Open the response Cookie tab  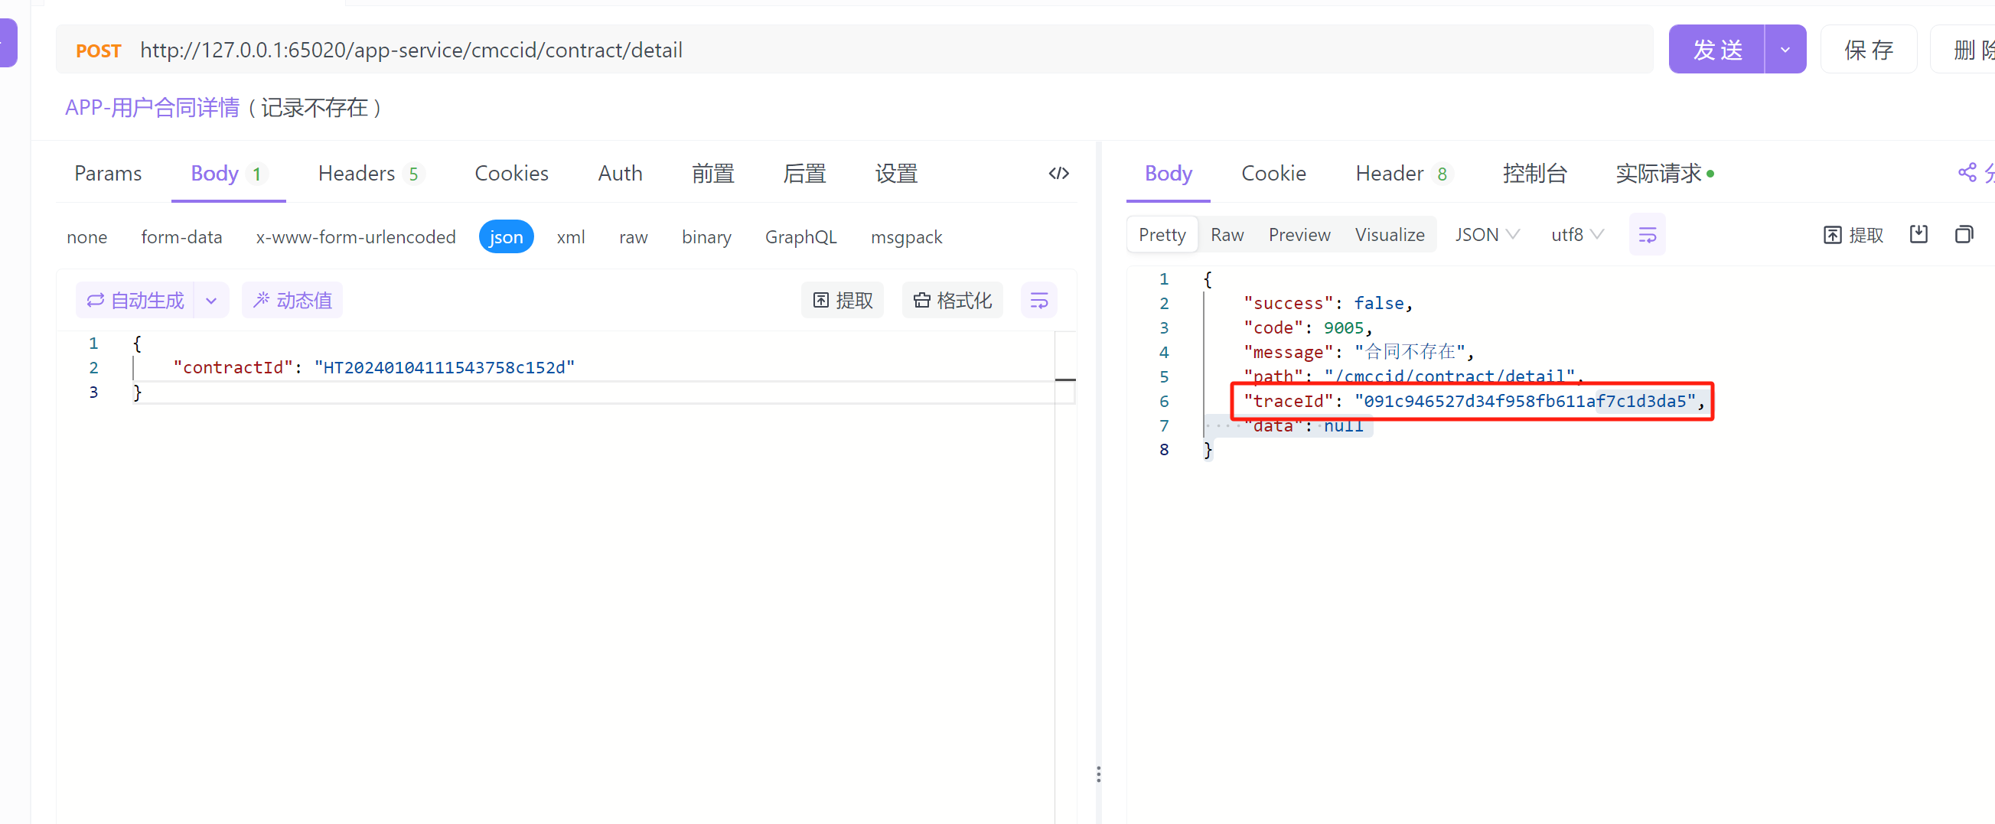[x=1273, y=173]
